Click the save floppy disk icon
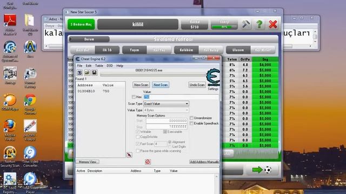The image size is (346, 194). coord(95,72)
